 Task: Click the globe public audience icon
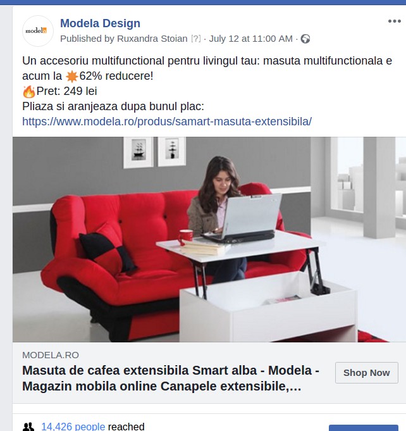[305, 39]
